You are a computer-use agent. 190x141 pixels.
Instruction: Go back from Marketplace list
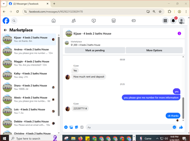pos(5,30)
